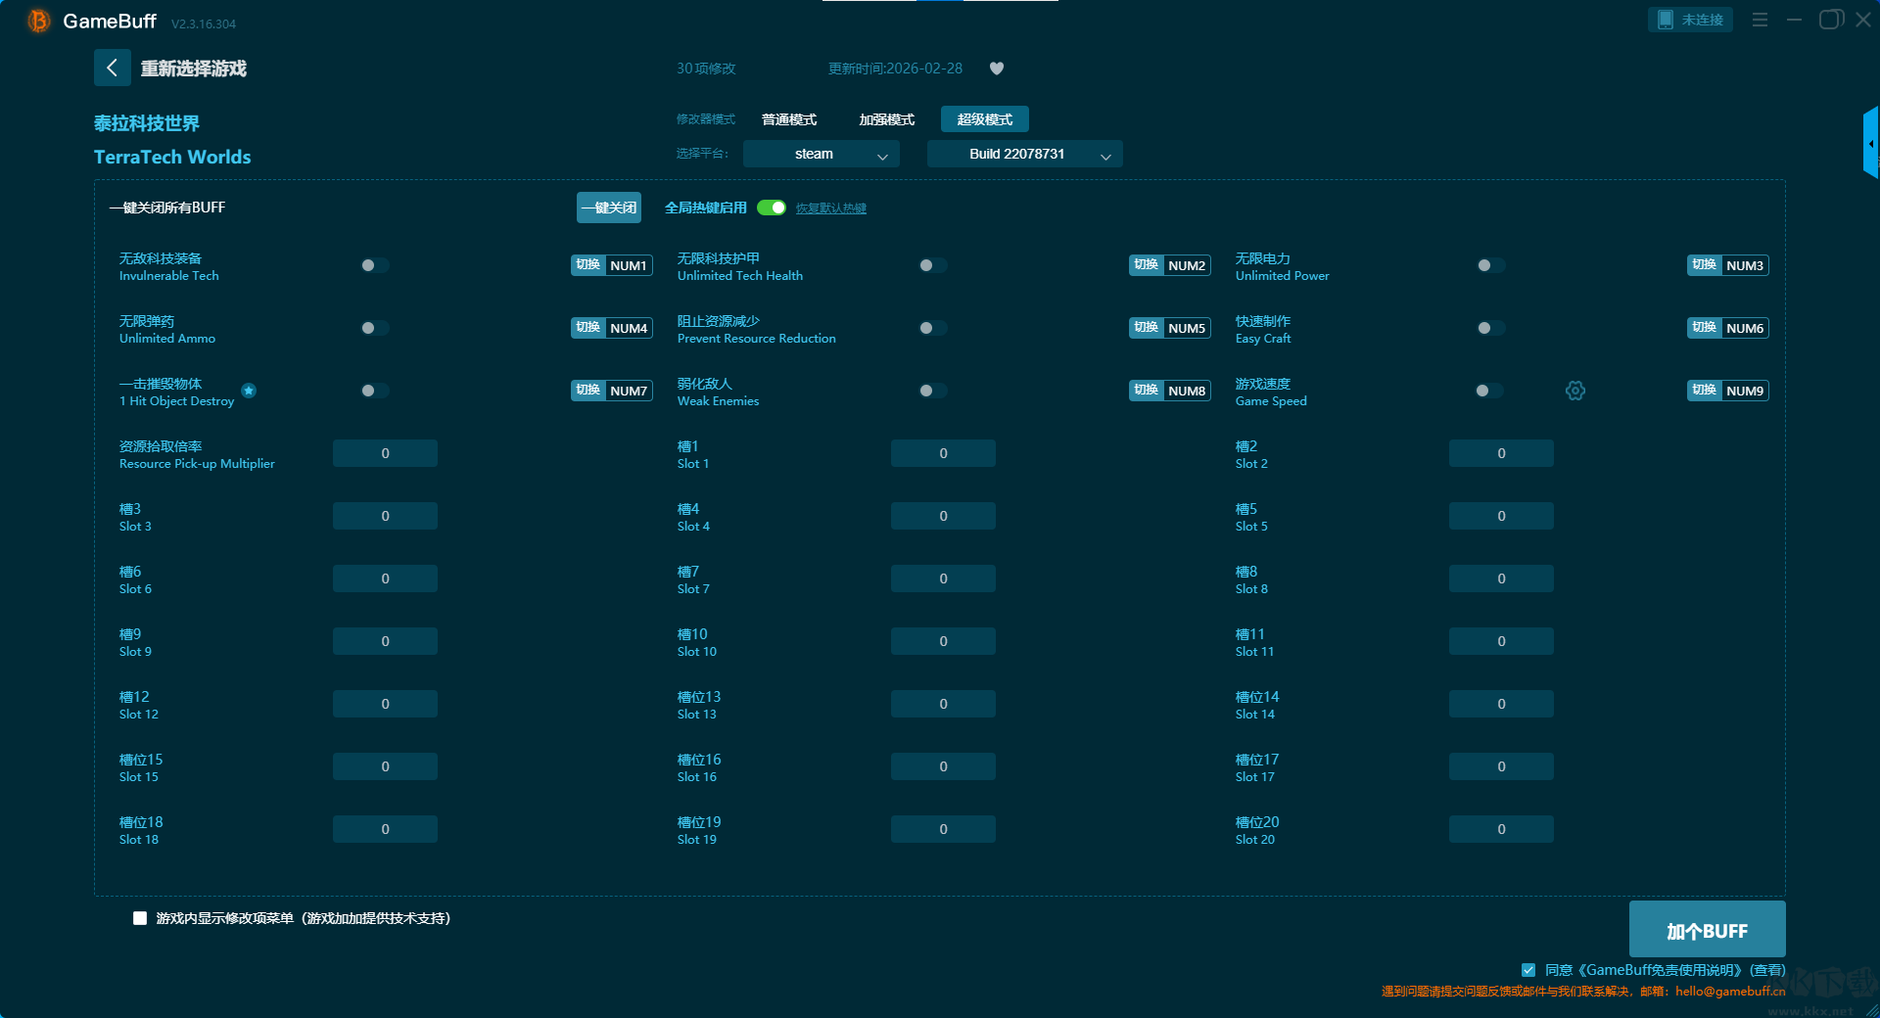The height and width of the screenshot is (1018, 1880).
Task: Toggle Invulnerable Tech switch
Action: point(374,265)
